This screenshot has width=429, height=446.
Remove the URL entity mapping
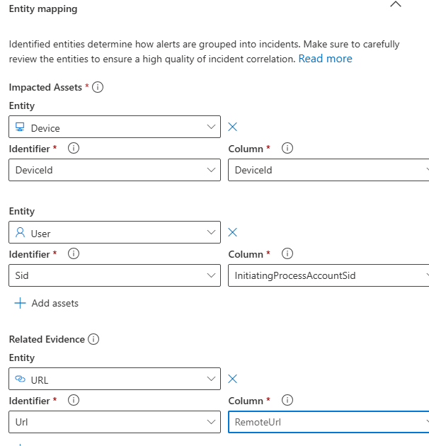click(232, 379)
